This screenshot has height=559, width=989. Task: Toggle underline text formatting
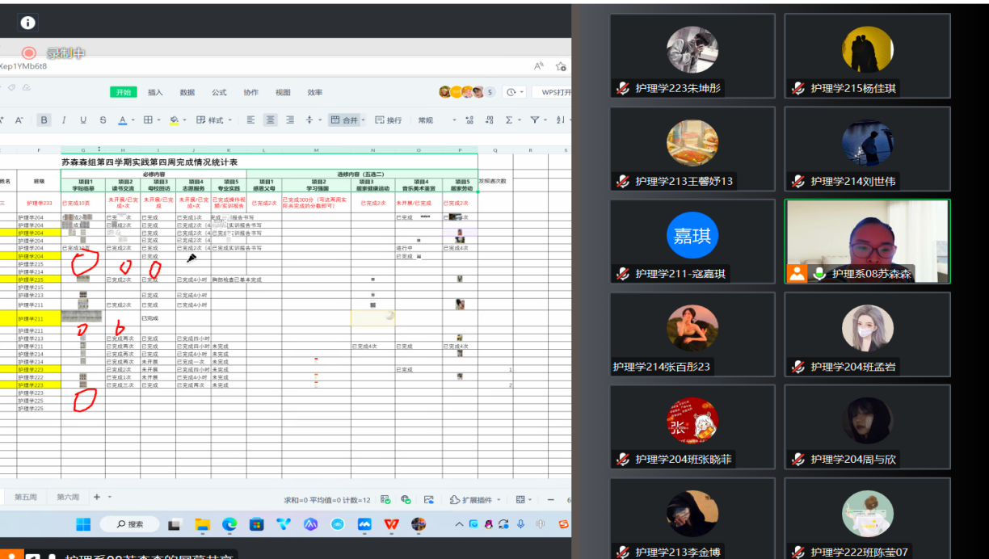click(82, 120)
